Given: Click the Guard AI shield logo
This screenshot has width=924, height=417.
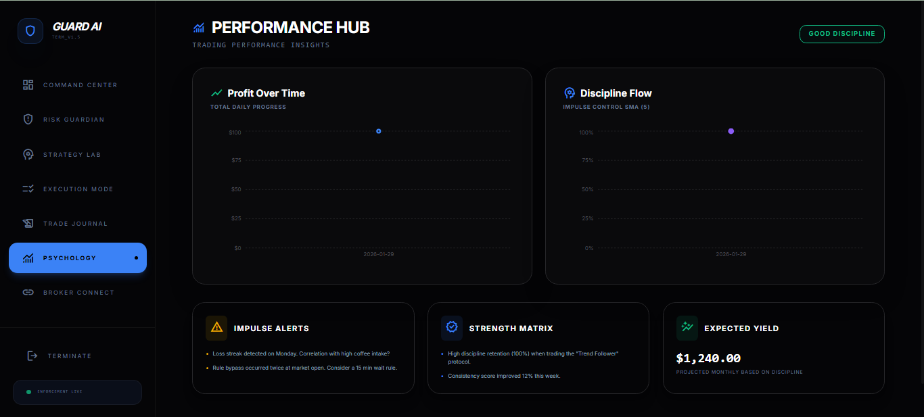Looking at the screenshot, I should (x=30, y=30).
